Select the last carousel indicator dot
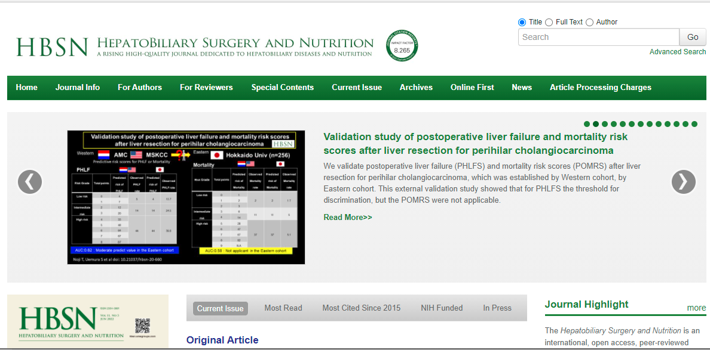Image resolution: width=710 pixels, height=350 pixels. coord(694,124)
